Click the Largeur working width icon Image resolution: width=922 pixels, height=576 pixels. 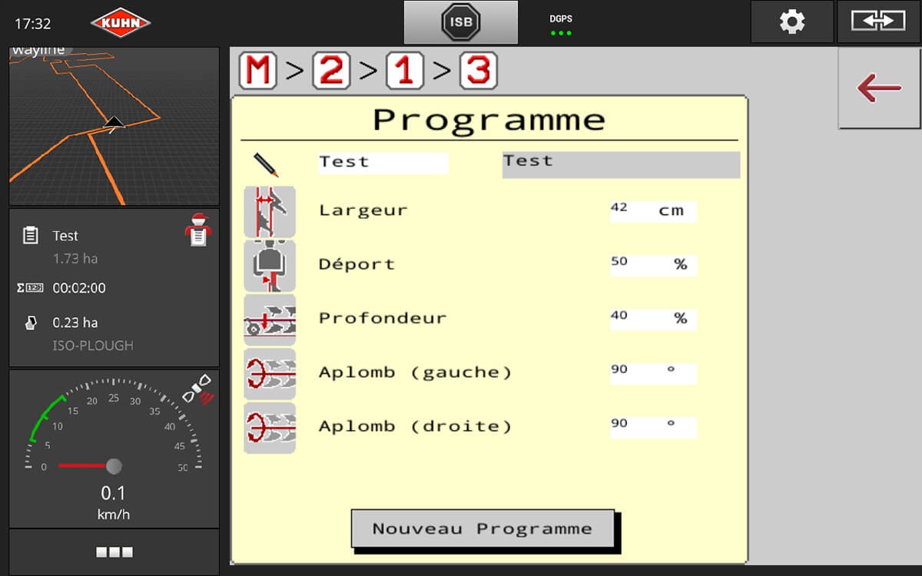point(270,212)
